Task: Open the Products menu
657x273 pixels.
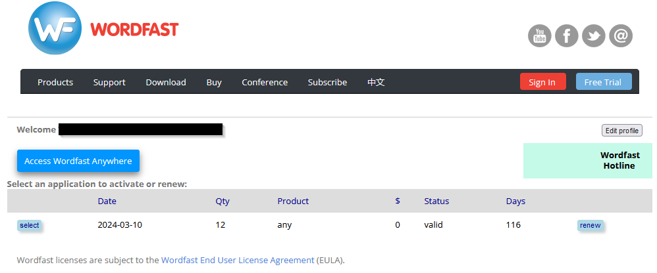Action: coord(55,82)
